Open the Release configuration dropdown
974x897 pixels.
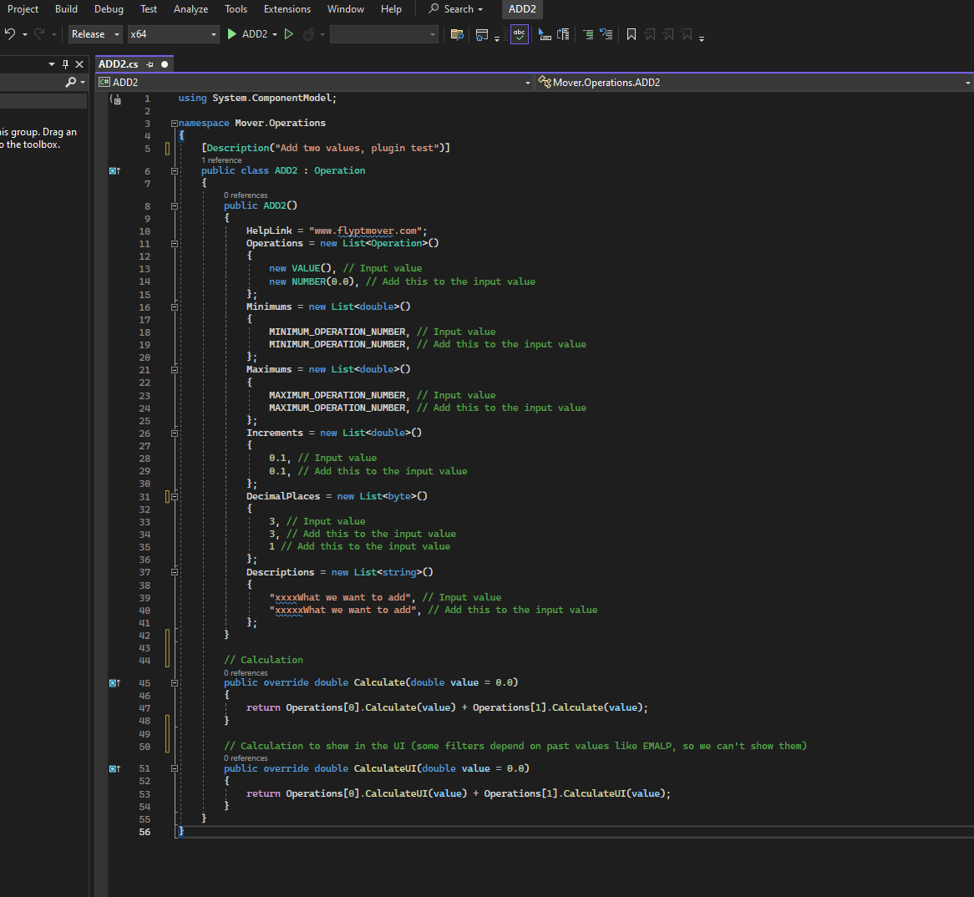pyautogui.click(x=95, y=34)
